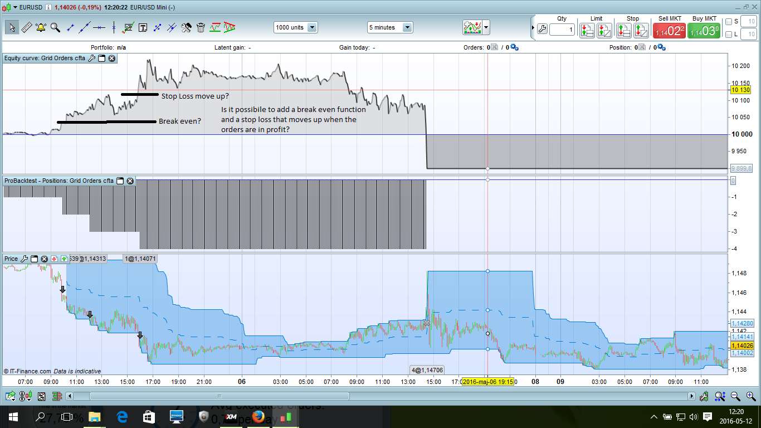Select the horizontal line drawing tool

point(99,27)
